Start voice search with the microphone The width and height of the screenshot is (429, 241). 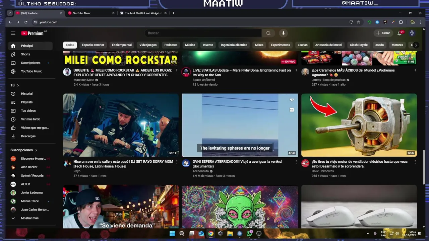pos(283,33)
